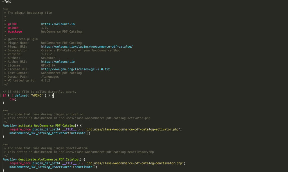Select the first require_once keyword
Image resolution: width=288 pixels, height=172 pixels.
(x=20, y=129)
